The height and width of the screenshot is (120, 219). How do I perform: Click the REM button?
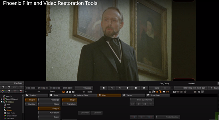coord(90,92)
